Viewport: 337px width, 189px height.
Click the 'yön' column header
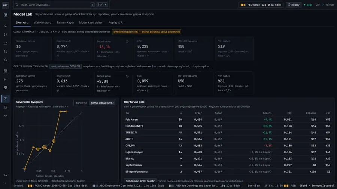coord(328,113)
